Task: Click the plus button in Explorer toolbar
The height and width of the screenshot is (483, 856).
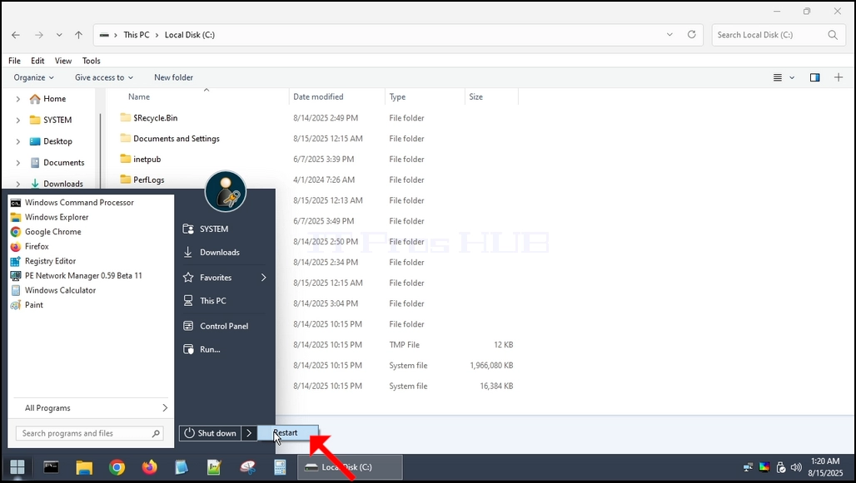Action: click(839, 77)
